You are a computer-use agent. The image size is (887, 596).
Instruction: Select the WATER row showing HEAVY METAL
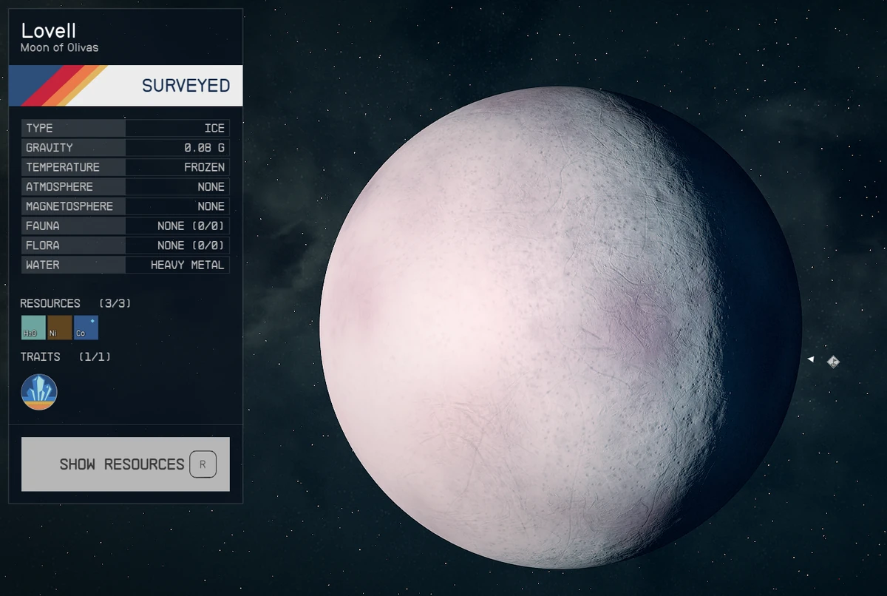pyautogui.click(x=126, y=265)
